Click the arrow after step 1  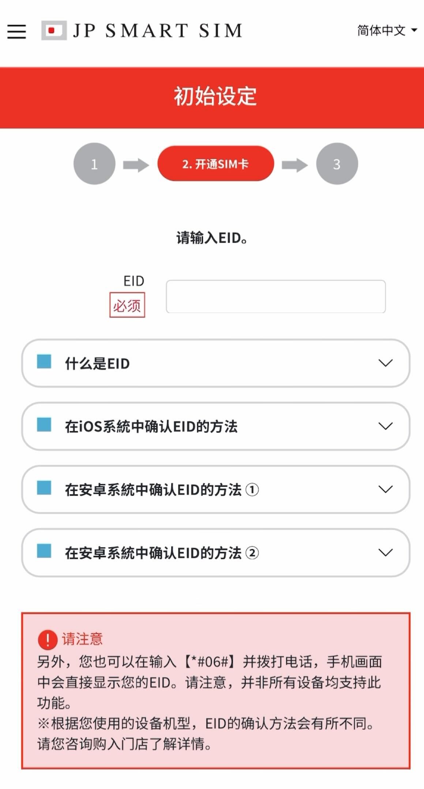point(136,165)
